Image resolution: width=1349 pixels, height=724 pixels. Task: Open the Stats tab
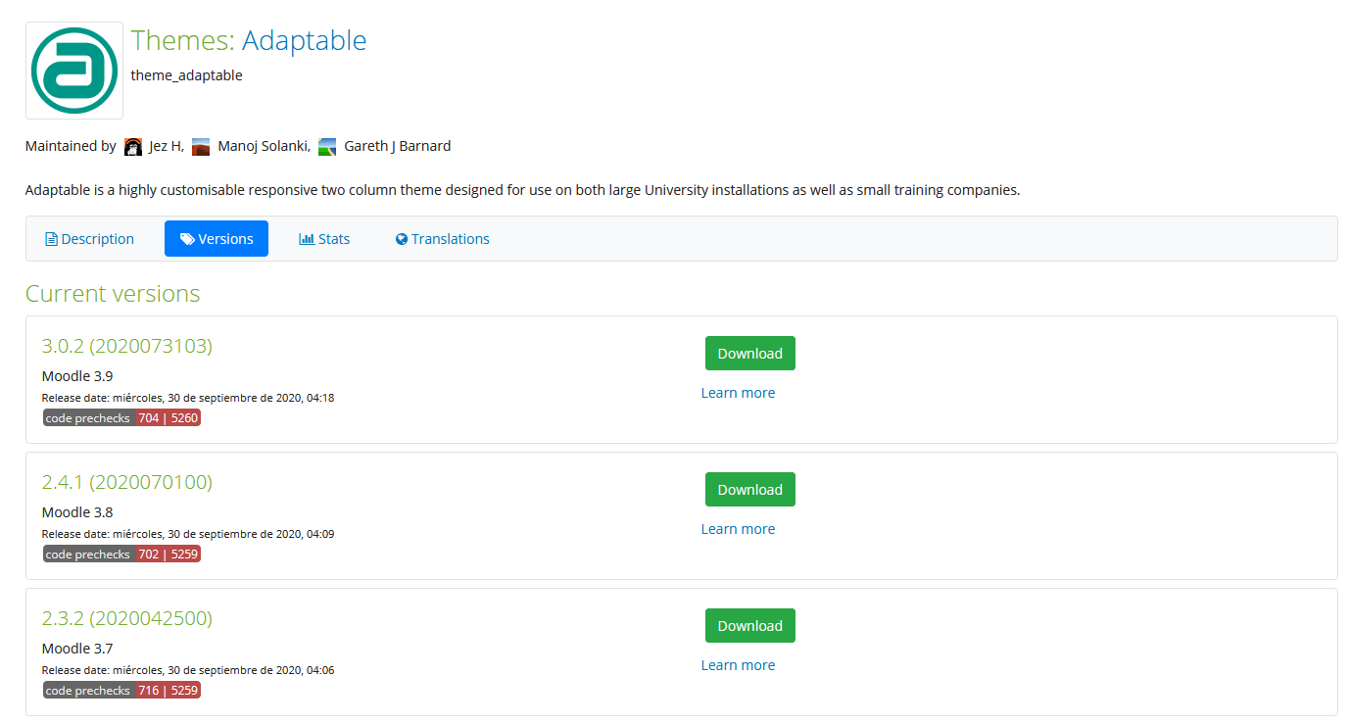point(324,239)
